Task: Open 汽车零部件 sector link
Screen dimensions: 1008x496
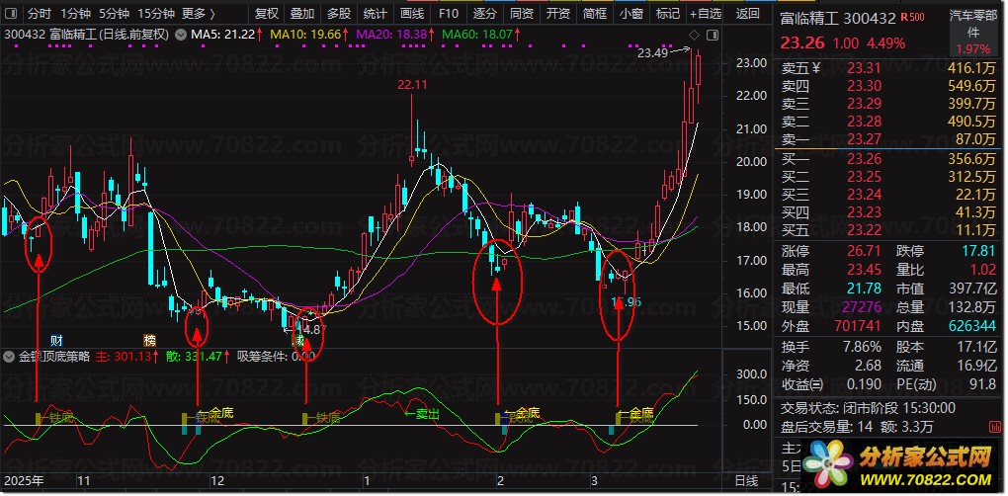Action: click(973, 25)
